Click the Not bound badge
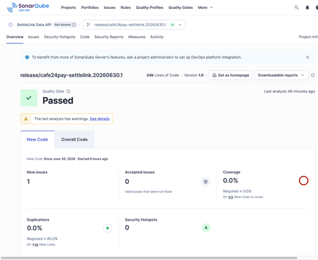Screen dimensions: 318x260 tap(64, 25)
